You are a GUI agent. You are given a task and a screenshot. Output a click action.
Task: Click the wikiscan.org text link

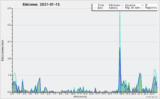(80, 97)
